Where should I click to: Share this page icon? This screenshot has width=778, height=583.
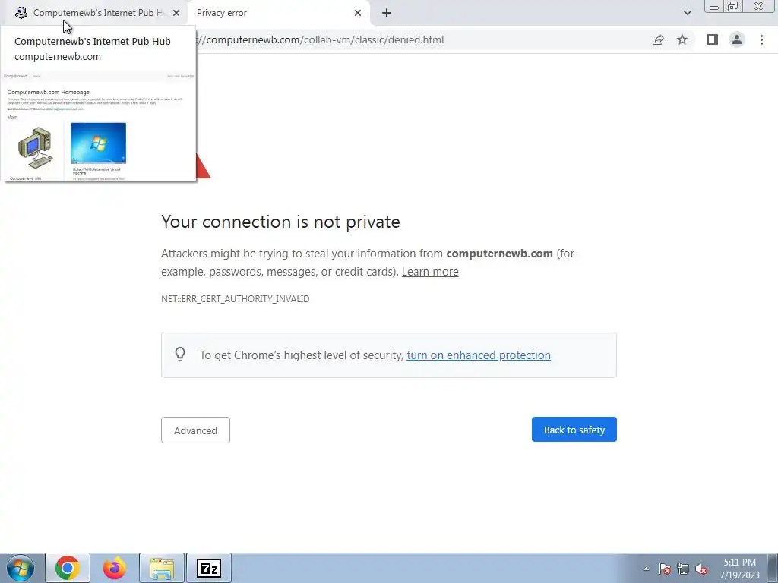(x=658, y=39)
